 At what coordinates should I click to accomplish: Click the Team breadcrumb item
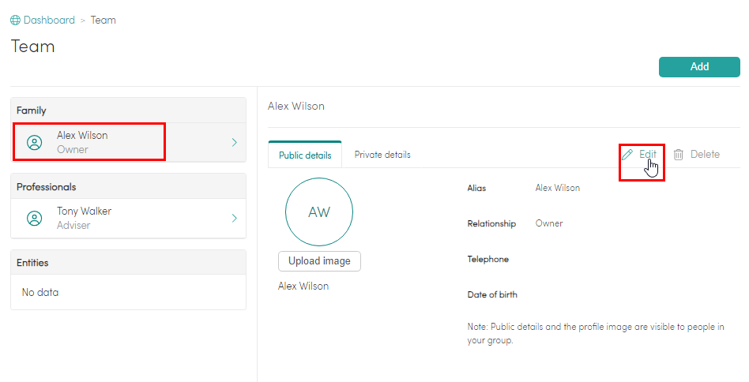click(x=104, y=21)
